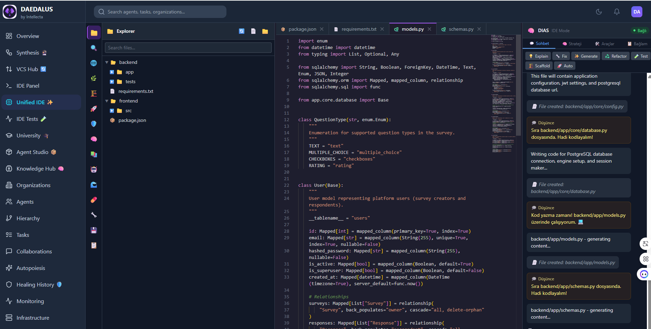The width and height of the screenshot is (651, 329).
Task: Close the package.json tab
Action: pyautogui.click(x=322, y=29)
